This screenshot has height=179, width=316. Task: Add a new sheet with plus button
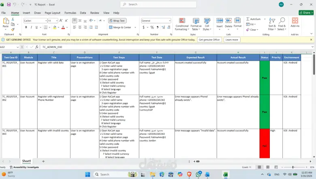43,161
